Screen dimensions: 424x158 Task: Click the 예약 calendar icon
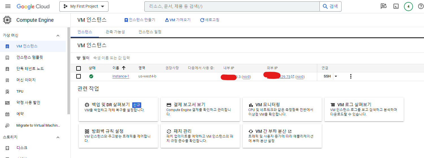[7, 114]
